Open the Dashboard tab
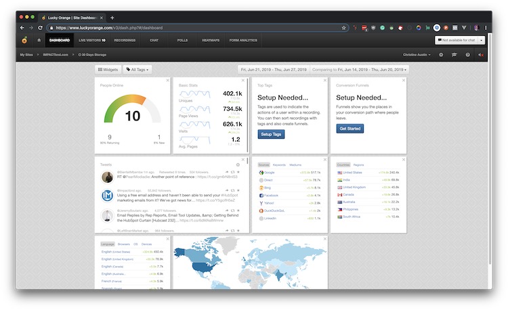The width and height of the screenshot is (508, 310). (60, 40)
